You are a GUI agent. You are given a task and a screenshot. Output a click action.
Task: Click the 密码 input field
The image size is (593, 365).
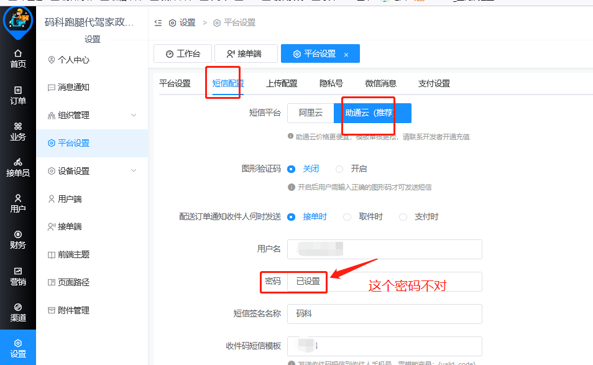click(x=385, y=282)
